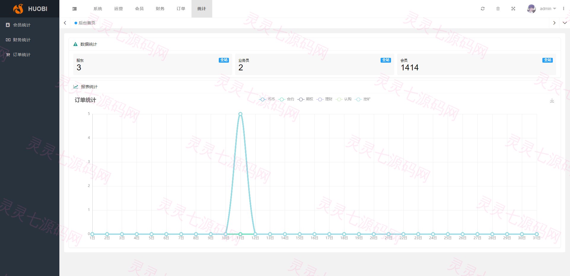This screenshot has width=570, height=276.
Task: Toggle the 认购 series in chart legend
Action: [x=343, y=99]
